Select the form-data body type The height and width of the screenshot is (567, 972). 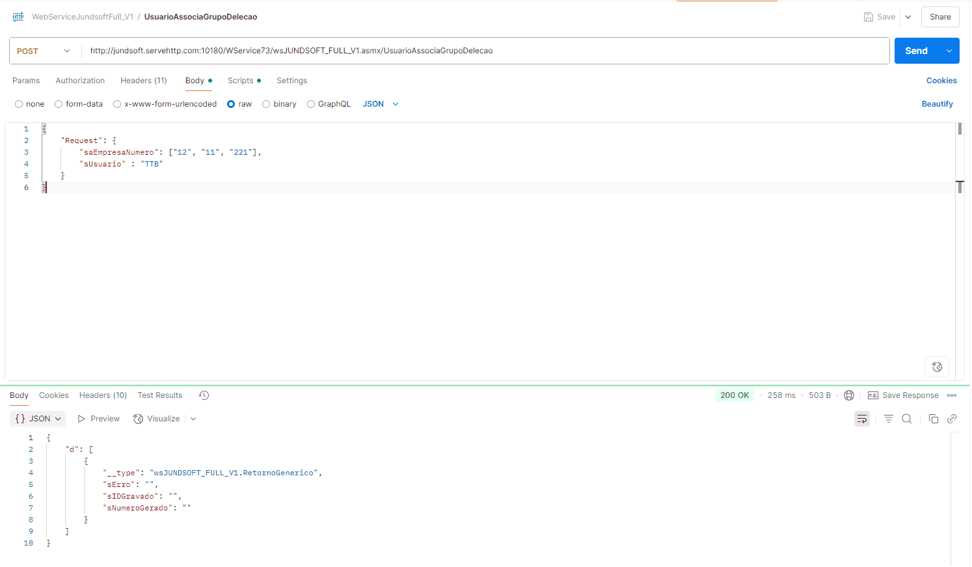(59, 104)
